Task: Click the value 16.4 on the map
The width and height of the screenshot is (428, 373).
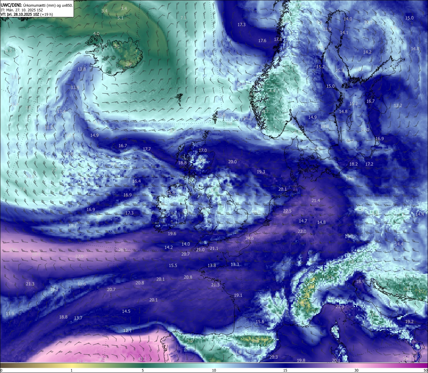Action: point(136,181)
